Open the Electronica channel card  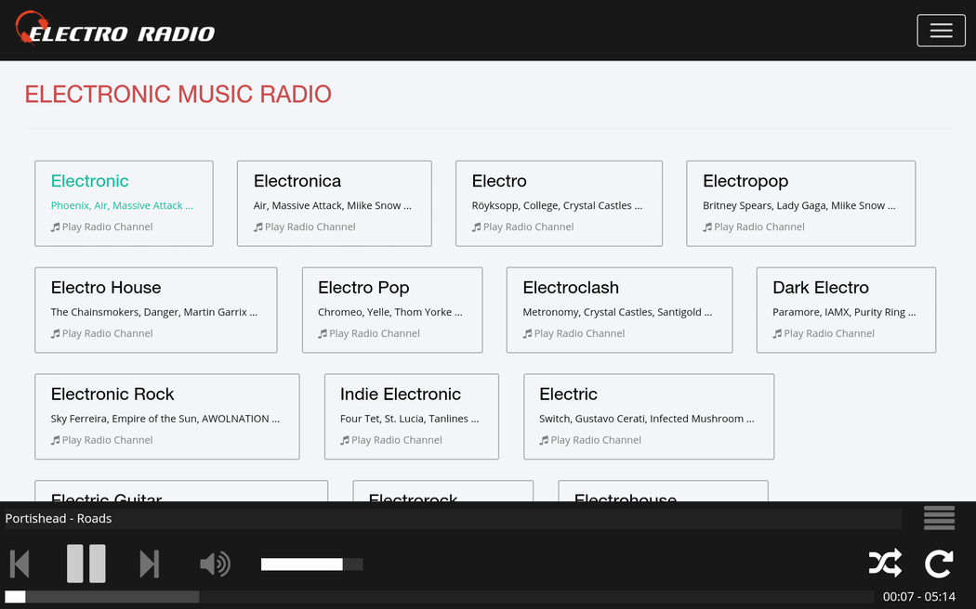(297, 181)
